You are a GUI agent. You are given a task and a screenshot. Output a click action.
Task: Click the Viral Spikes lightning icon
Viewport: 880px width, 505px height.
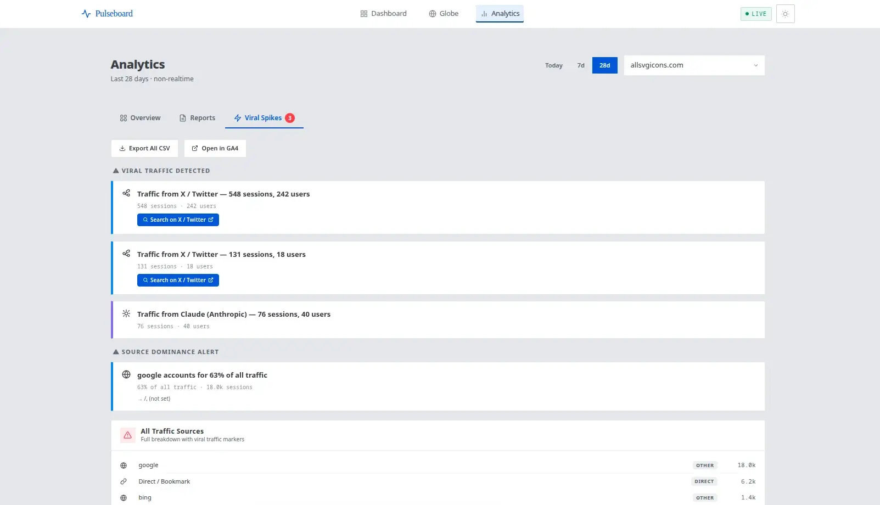click(x=238, y=118)
